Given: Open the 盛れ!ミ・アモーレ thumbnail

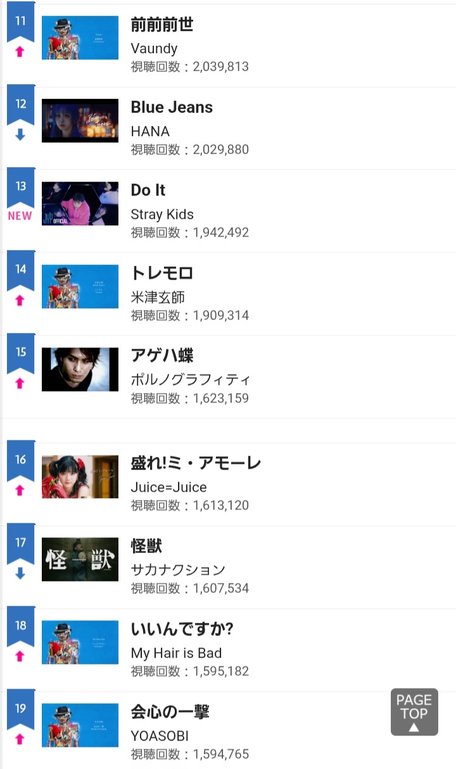Looking at the screenshot, I should 80,477.
